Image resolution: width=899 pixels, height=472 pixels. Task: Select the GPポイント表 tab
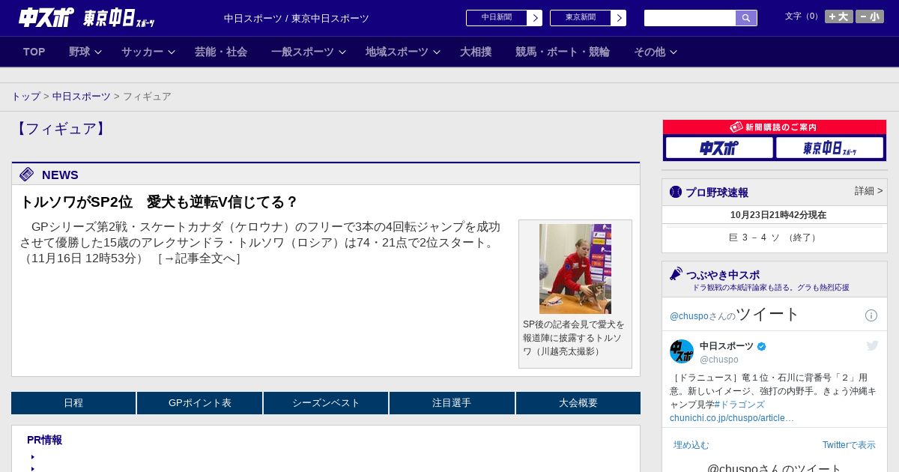(x=200, y=403)
